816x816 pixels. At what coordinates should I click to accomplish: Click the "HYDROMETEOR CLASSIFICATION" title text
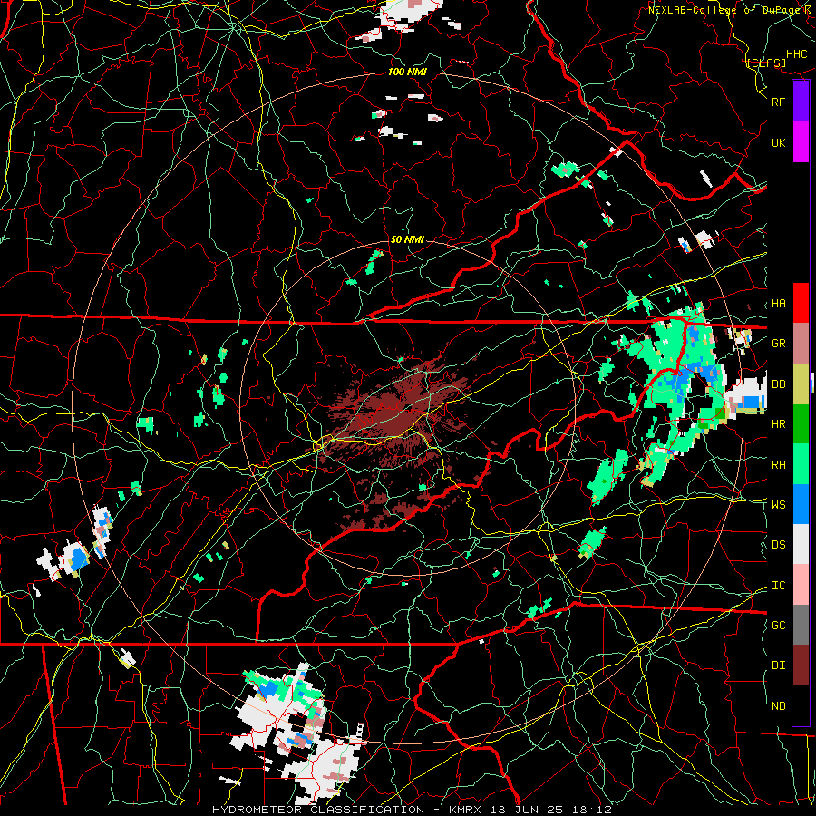pyautogui.click(x=318, y=810)
